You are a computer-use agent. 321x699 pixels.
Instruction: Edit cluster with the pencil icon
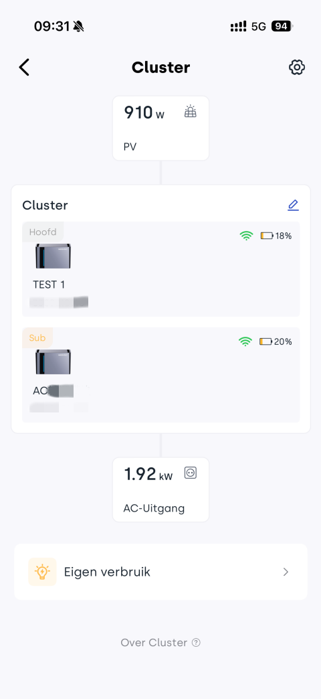[x=293, y=205]
